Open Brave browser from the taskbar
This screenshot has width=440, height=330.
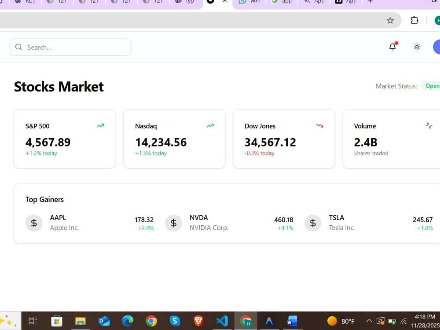coord(198,321)
